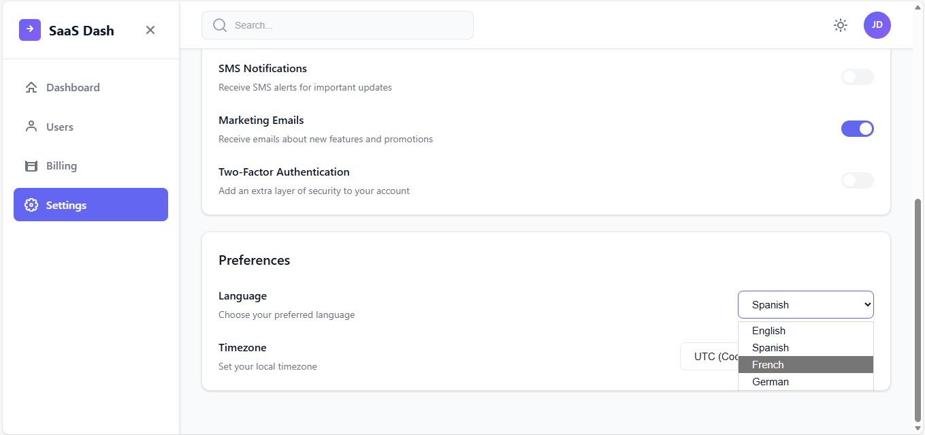The height and width of the screenshot is (435, 925).
Task: Close the sidebar with X icon
Action: [150, 30]
